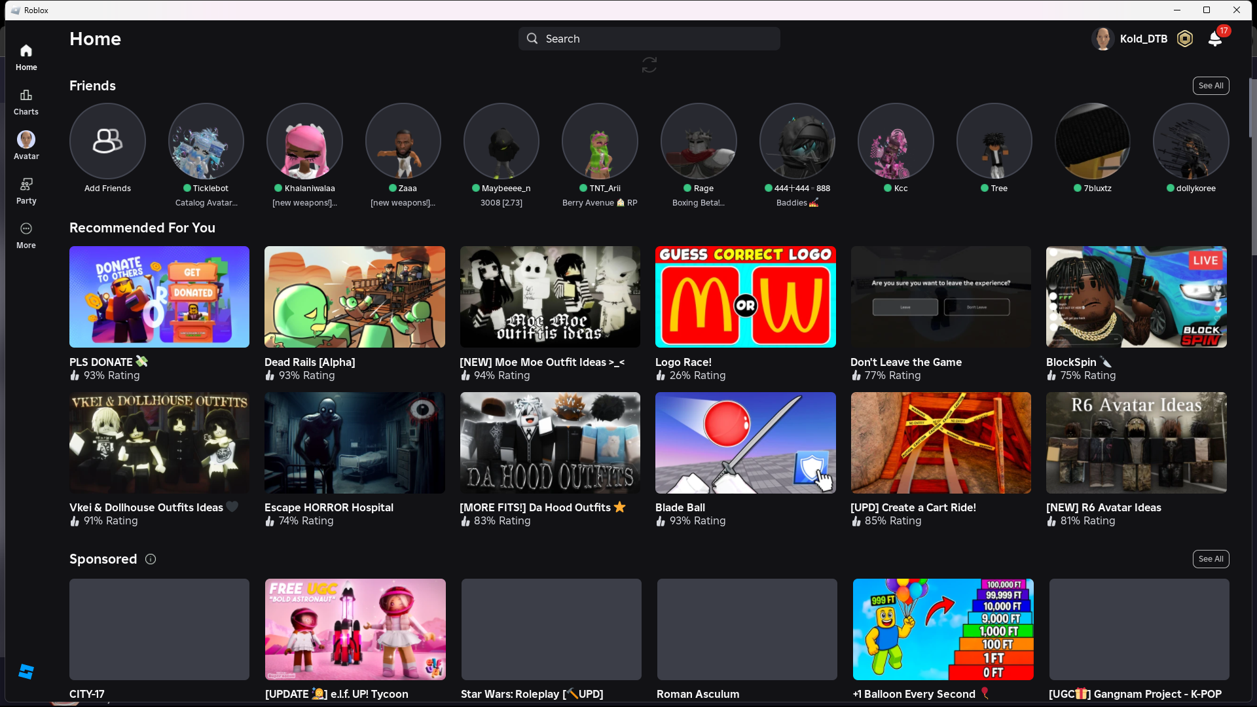Open friend Ticklebot's avatar
This screenshot has height=707, width=1257.
click(206, 141)
